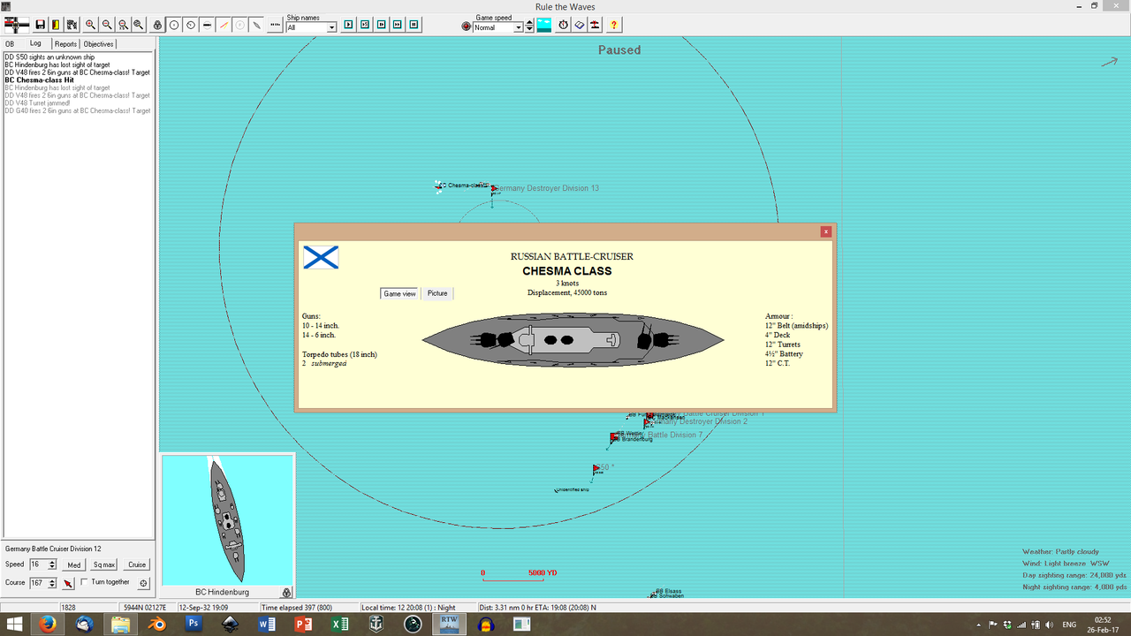This screenshot has height=636, width=1131.
Task: Switch to the Reports tab
Action: point(65,43)
